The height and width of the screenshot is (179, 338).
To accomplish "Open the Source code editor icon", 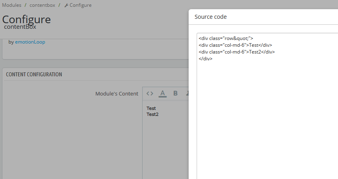I will (x=150, y=93).
